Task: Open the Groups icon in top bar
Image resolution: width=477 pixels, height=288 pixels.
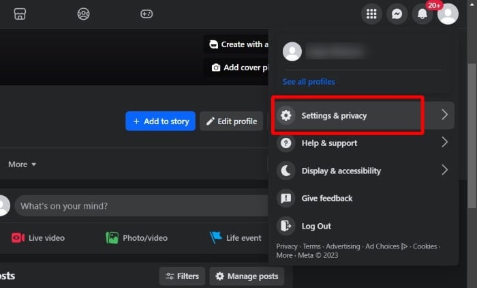Action: [83, 14]
